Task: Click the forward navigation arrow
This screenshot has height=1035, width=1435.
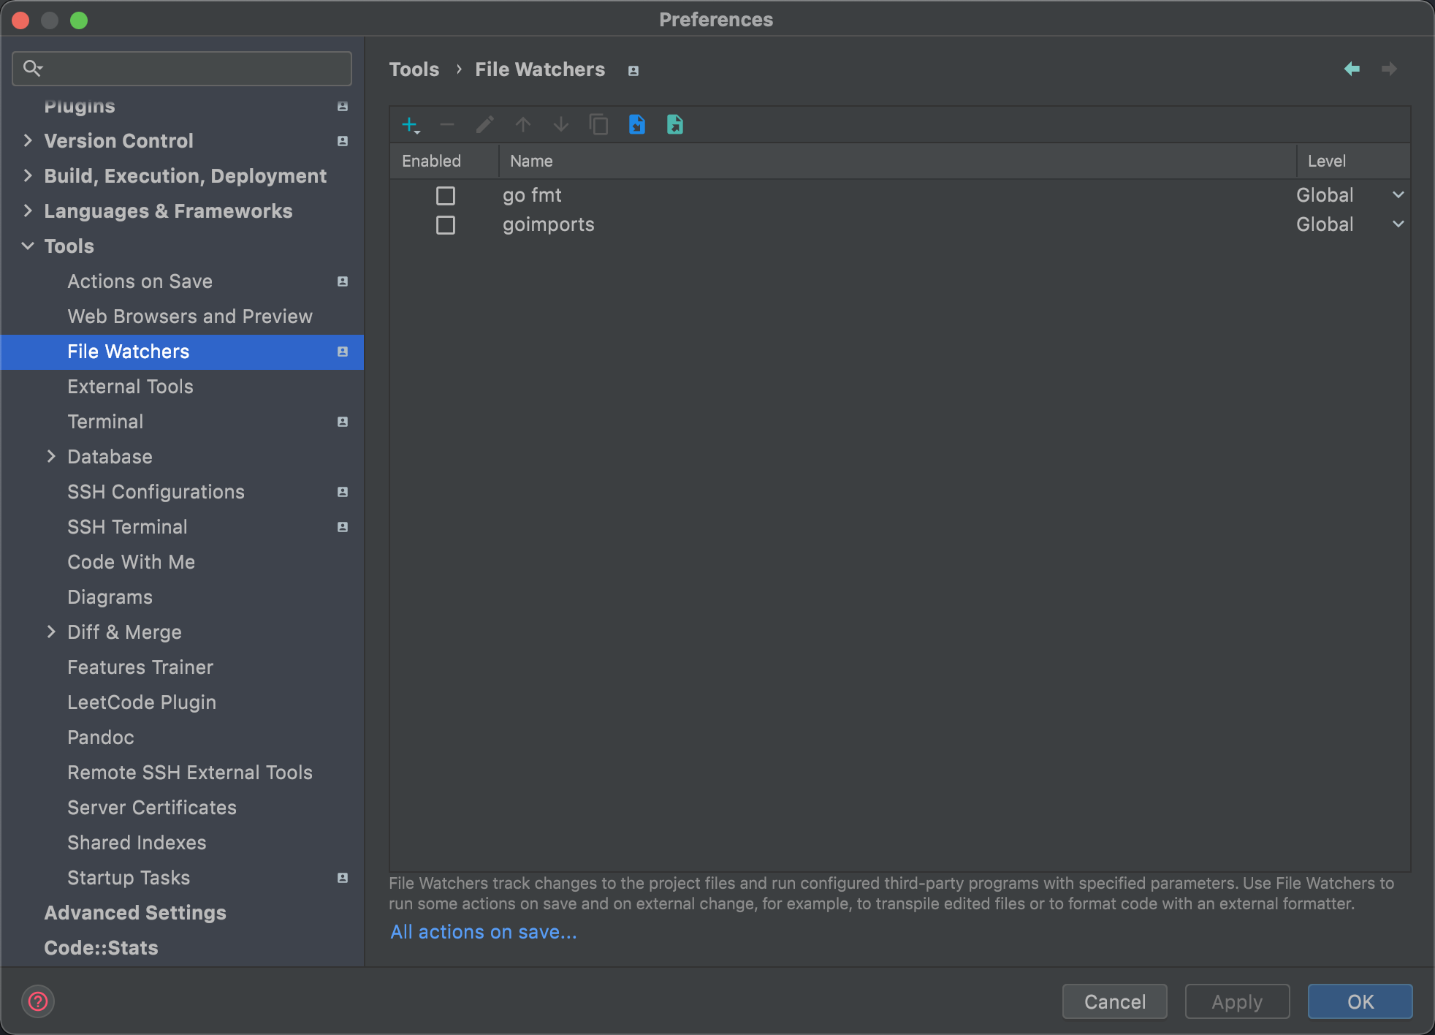Action: pos(1389,69)
